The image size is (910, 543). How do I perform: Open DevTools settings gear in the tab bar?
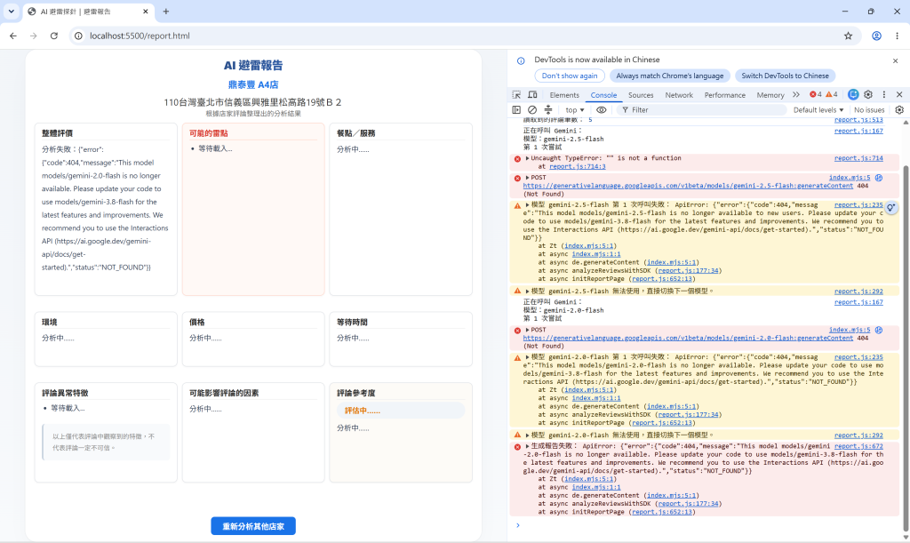coord(868,94)
